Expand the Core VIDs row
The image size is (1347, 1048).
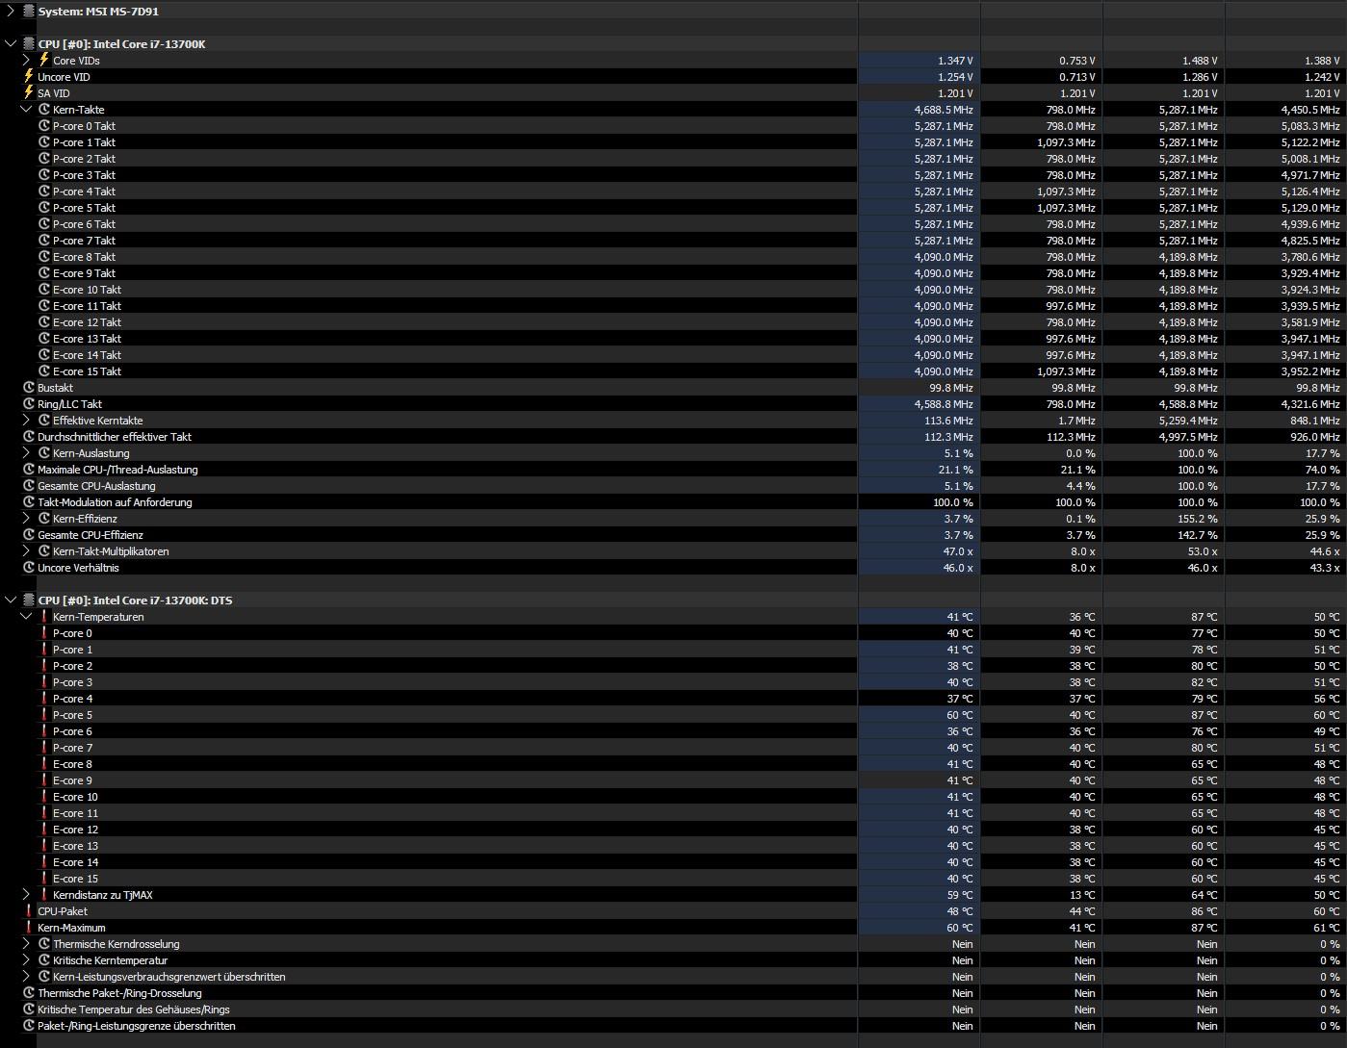26,61
